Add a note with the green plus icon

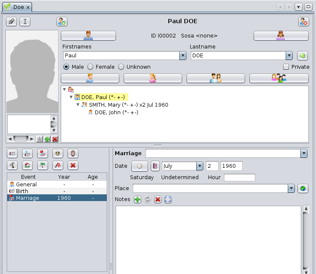138,199
